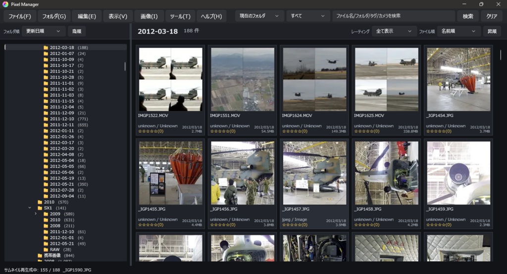Image resolution: width=507 pixels, height=274 pixels.
Task: Toggle file sort direction with 昇順 button
Action: (492, 31)
